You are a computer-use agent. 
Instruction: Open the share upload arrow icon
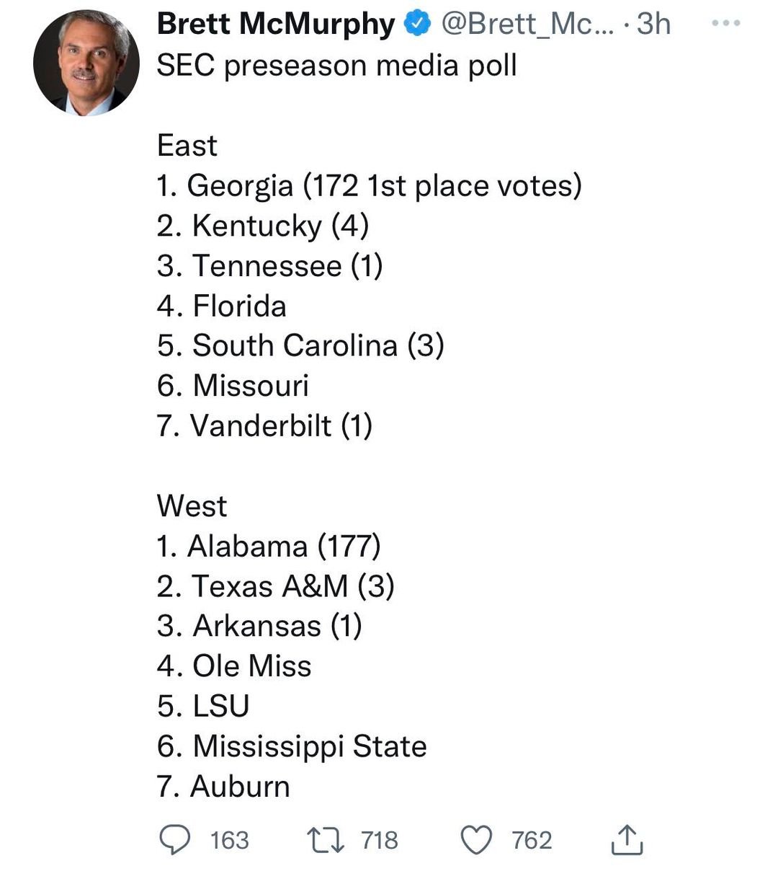click(626, 839)
